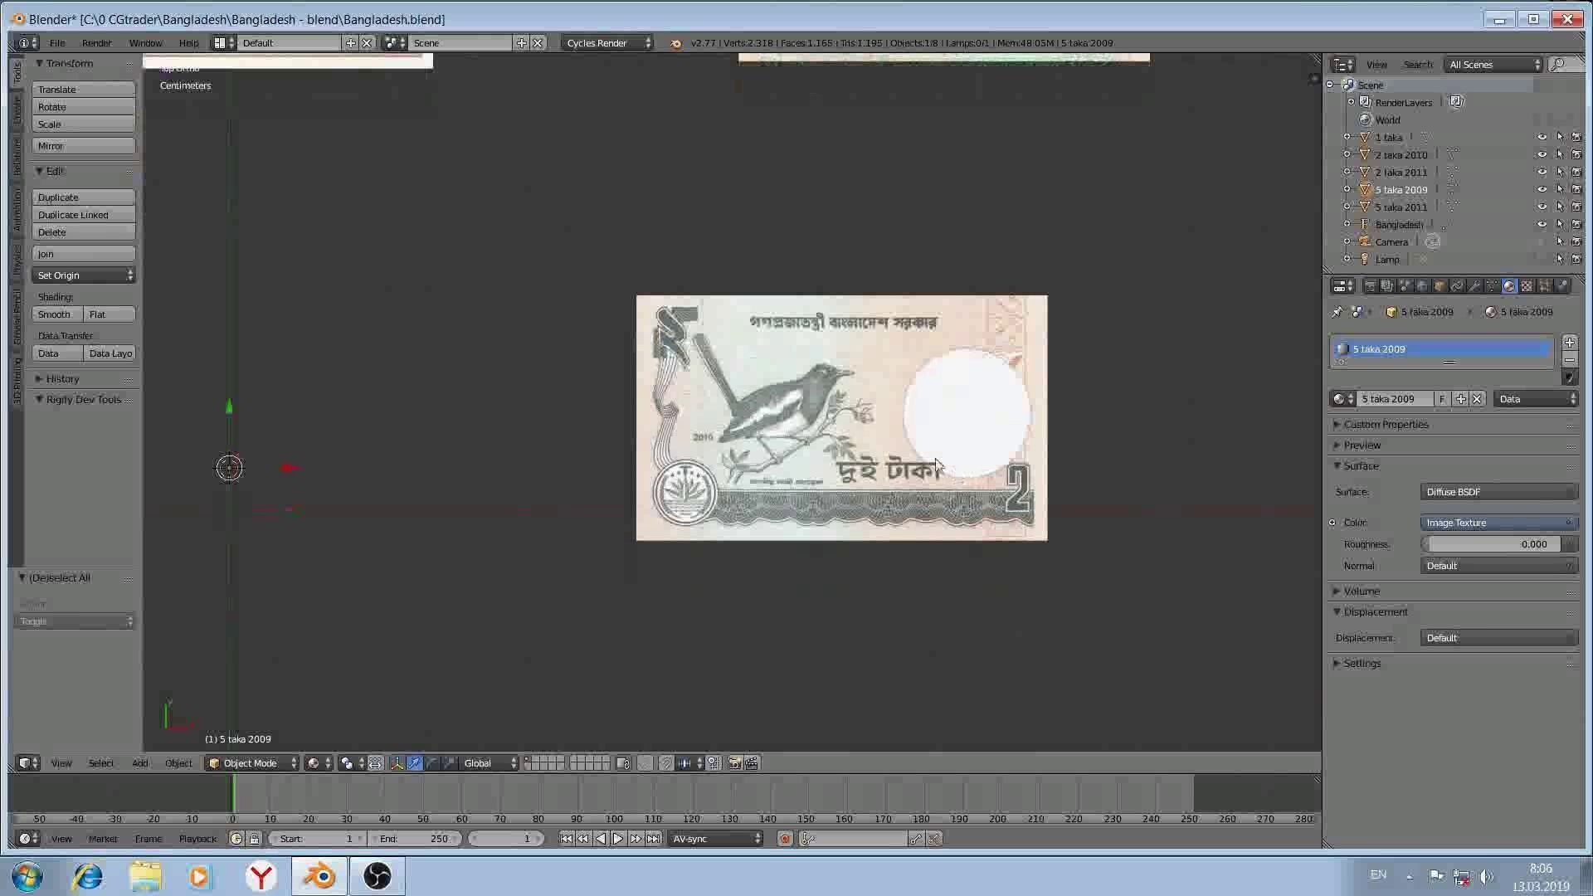Click the timeline End frame field
Viewport: 1593px width, 896px height.
click(x=417, y=839)
